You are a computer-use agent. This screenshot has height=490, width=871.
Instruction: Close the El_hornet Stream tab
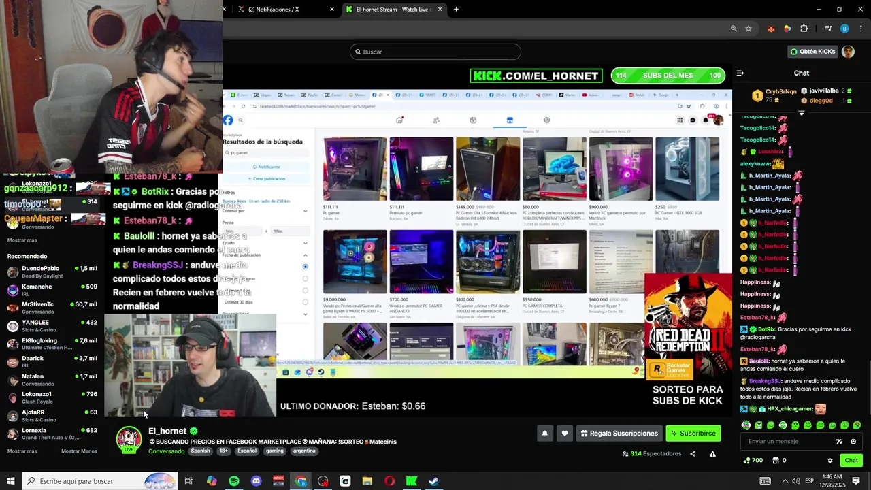coord(440,9)
